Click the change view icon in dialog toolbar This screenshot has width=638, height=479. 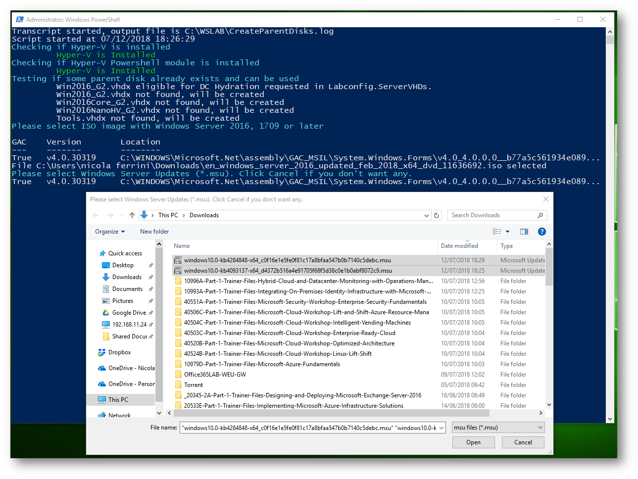(x=497, y=232)
